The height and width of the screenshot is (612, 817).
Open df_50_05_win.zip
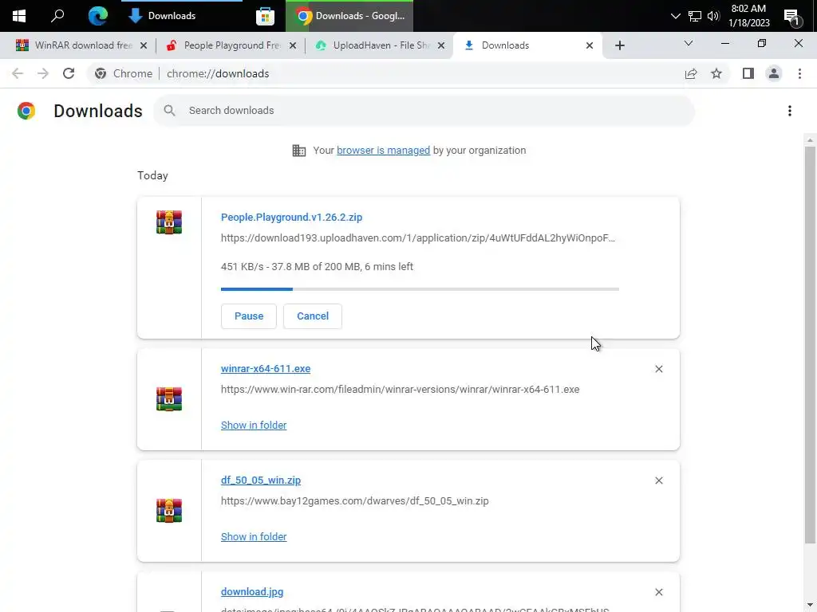point(261,481)
